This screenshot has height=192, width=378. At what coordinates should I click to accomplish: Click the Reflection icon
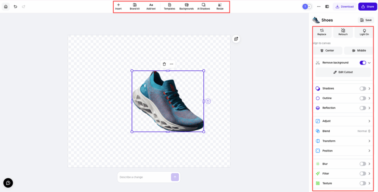pyautogui.click(x=318, y=108)
